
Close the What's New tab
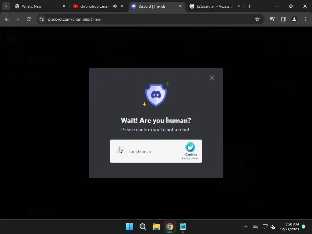64,6
